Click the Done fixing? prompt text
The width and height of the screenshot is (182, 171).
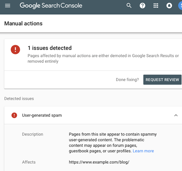pyautogui.click(x=127, y=80)
